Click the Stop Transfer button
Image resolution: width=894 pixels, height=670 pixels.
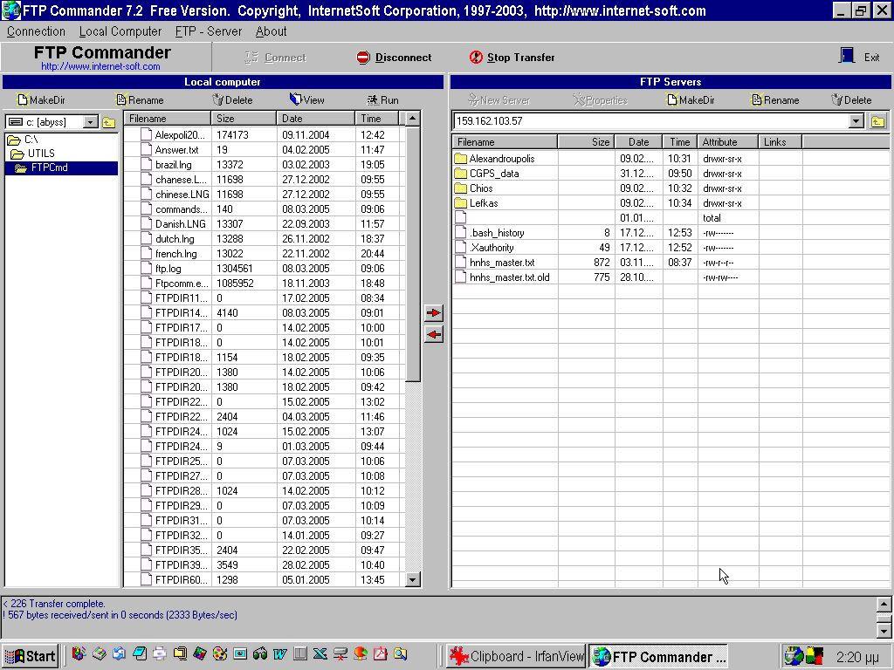point(512,57)
